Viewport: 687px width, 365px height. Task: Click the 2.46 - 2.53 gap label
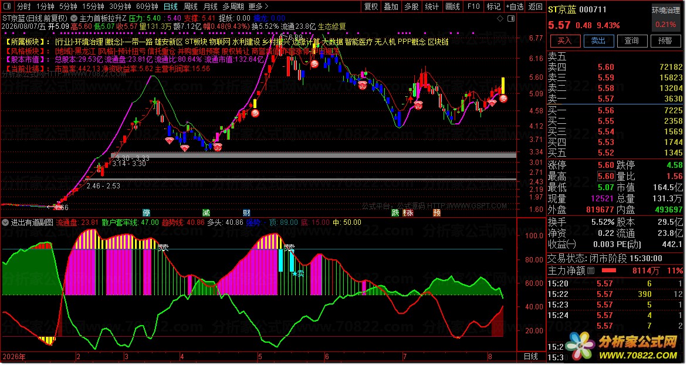103,186
